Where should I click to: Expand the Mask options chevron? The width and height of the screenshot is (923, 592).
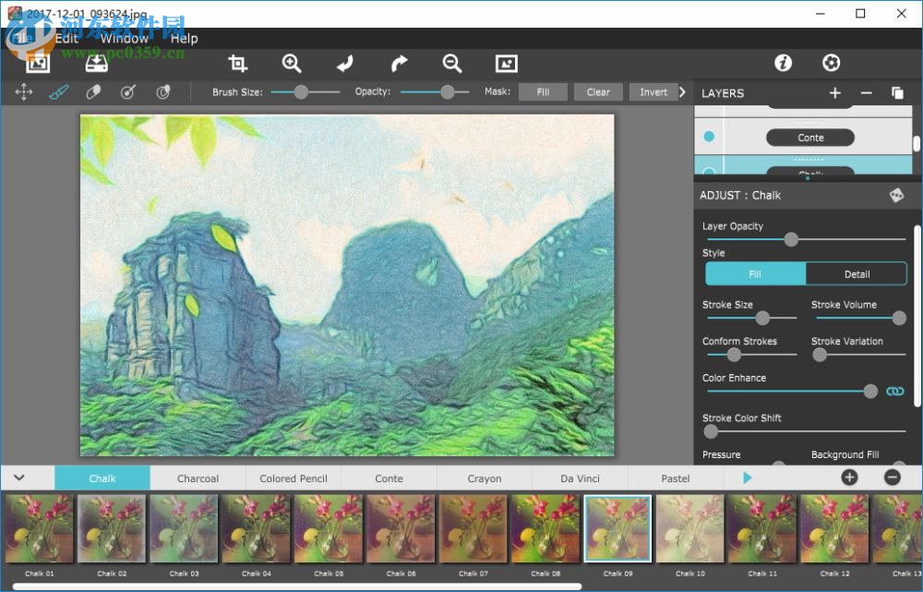point(681,91)
